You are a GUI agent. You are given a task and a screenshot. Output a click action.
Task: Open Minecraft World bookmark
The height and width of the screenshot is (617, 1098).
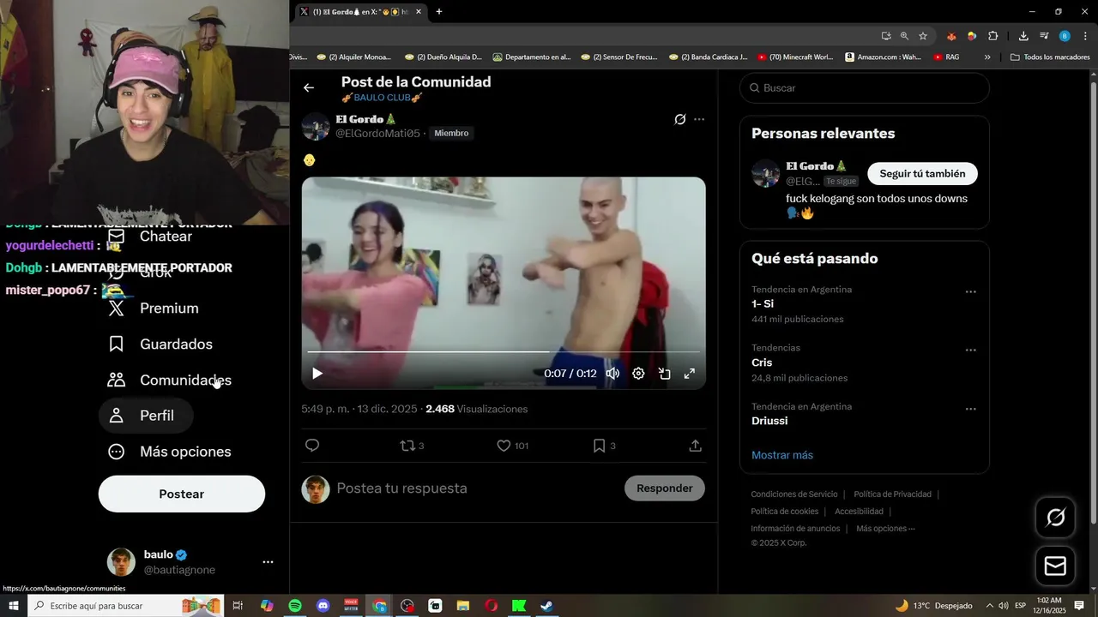pyautogui.click(x=795, y=57)
